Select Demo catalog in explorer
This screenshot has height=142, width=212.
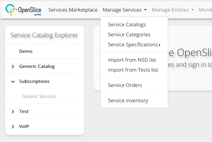[26, 51]
